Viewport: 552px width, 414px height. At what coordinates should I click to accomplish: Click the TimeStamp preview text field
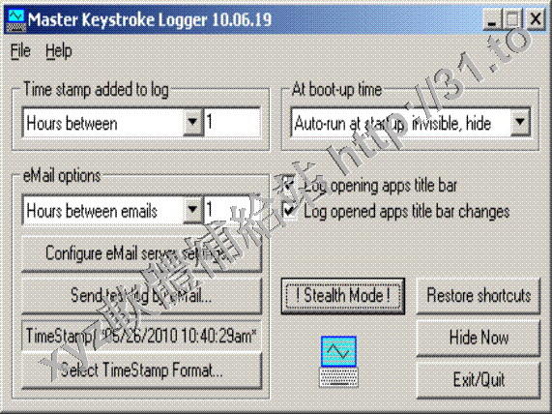click(141, 336)
